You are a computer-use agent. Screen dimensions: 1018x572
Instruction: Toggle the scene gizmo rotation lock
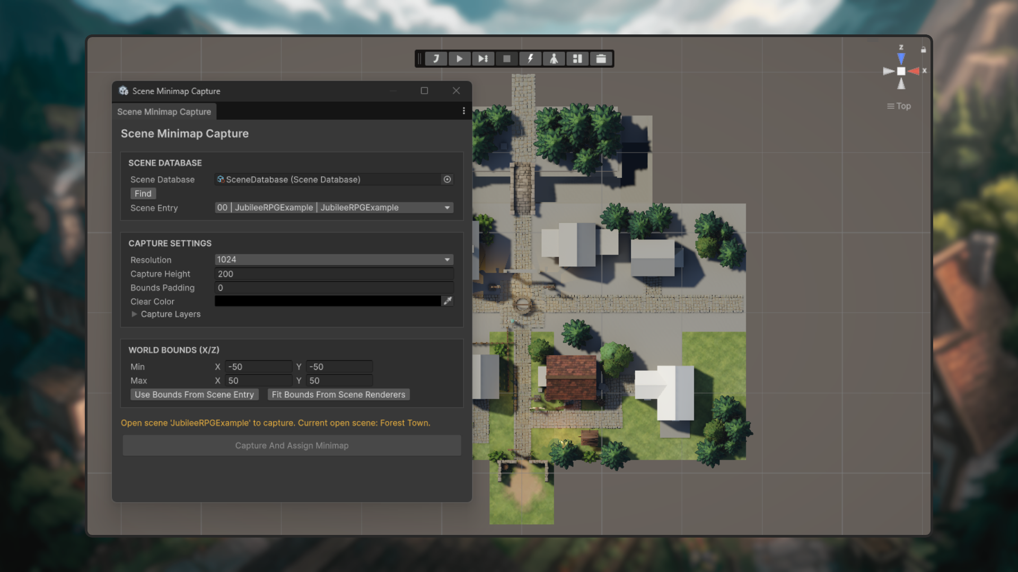[x=924, y=50]
